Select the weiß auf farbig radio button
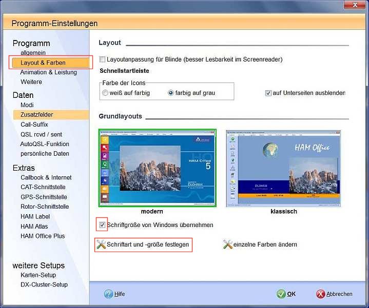Screen dimensions: 369x308 pos(105,93)
